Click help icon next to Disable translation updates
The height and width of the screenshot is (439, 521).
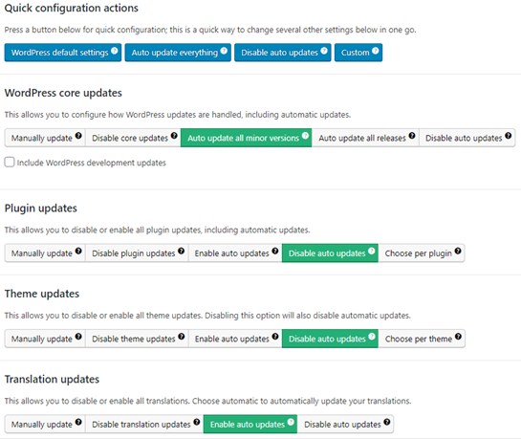coord(197,422)
